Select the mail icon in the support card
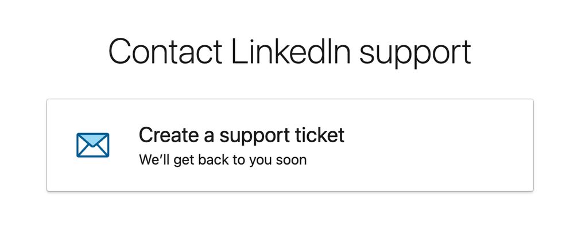This screenshot has height=234, width=574. click(x=92, y=145)
